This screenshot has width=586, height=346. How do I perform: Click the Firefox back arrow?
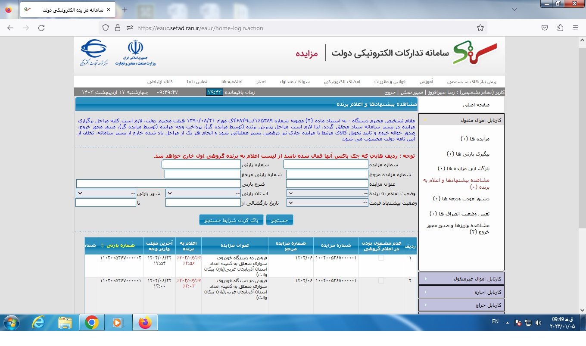(x=10, y=28)
